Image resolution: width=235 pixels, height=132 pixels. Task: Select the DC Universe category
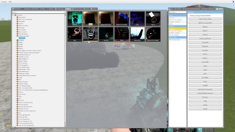22,30
